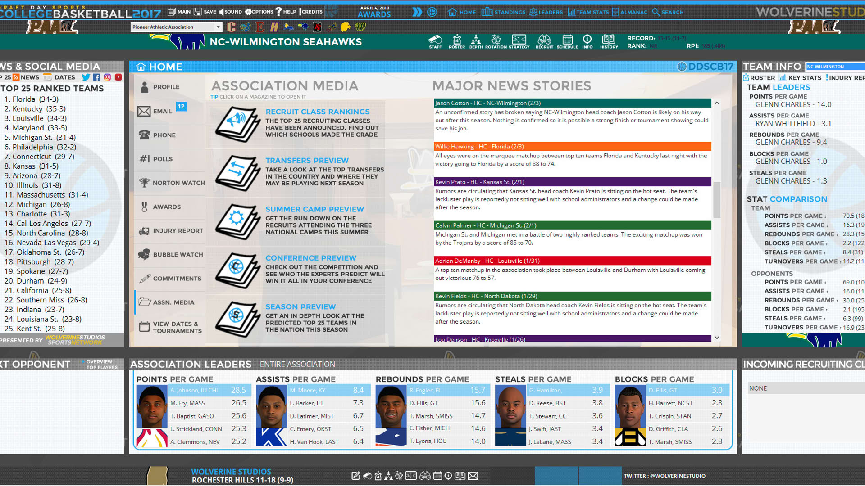Open the envelope icon in bottom toolbar
Screen dimensions: 865x486
click(473, 476)
